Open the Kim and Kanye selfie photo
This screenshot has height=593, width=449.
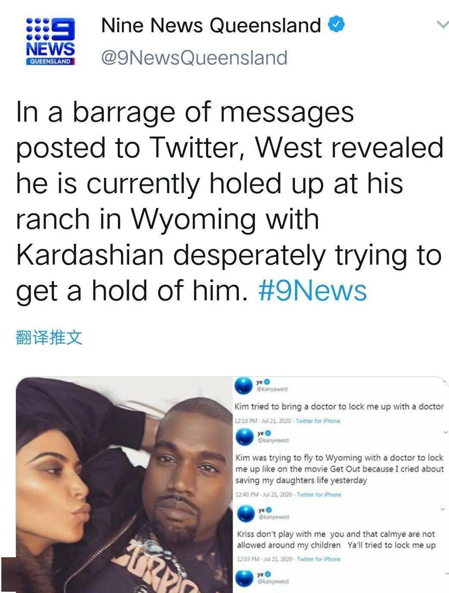124,484
